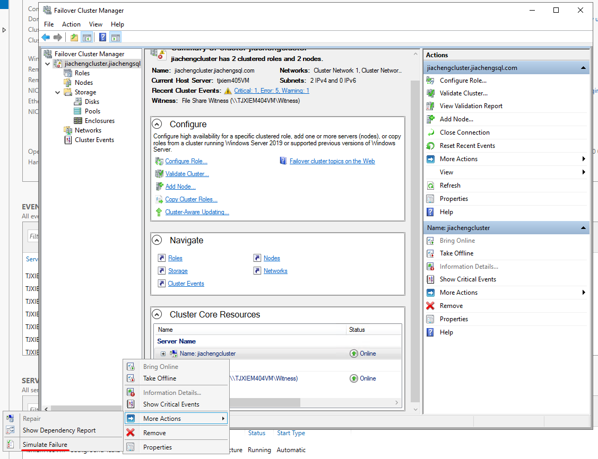Click the blue Help question mark toolbar icon

pyautogui.click(x=102, y=37)
